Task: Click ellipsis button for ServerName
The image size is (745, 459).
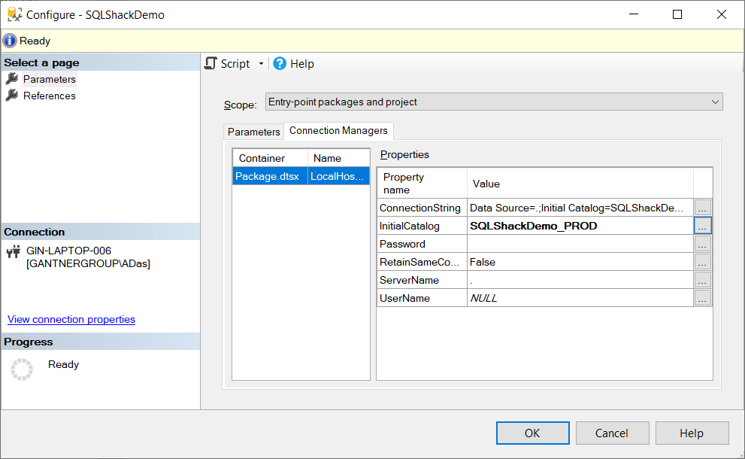Action: (x=702, y=280)
